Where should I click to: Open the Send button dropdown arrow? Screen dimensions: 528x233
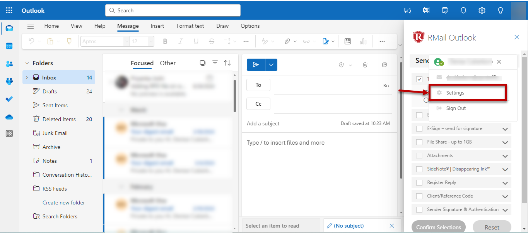tap(271, 65)
